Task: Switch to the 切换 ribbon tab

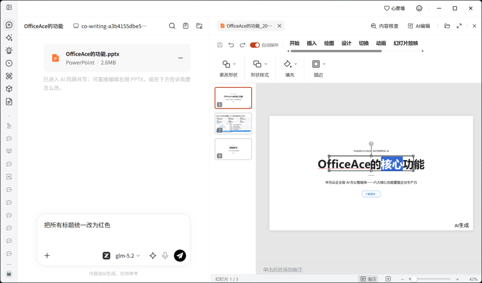Action: coord(364,43)
